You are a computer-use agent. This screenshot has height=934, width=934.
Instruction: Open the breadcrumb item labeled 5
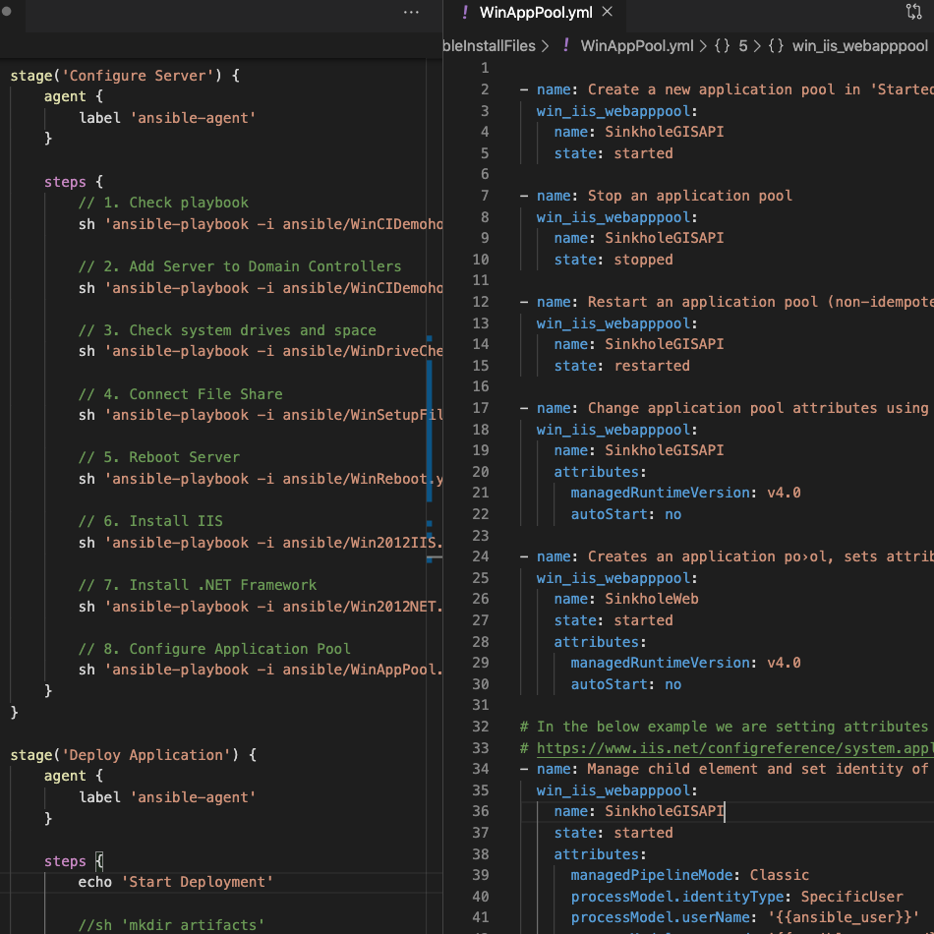click(743, 46)
